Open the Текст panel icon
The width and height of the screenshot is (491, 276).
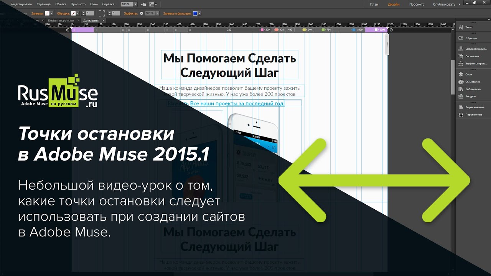click(x=461, y=27)
